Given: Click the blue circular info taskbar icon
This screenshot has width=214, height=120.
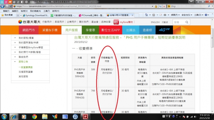Looking at the screenshot, I should point(75,117).
